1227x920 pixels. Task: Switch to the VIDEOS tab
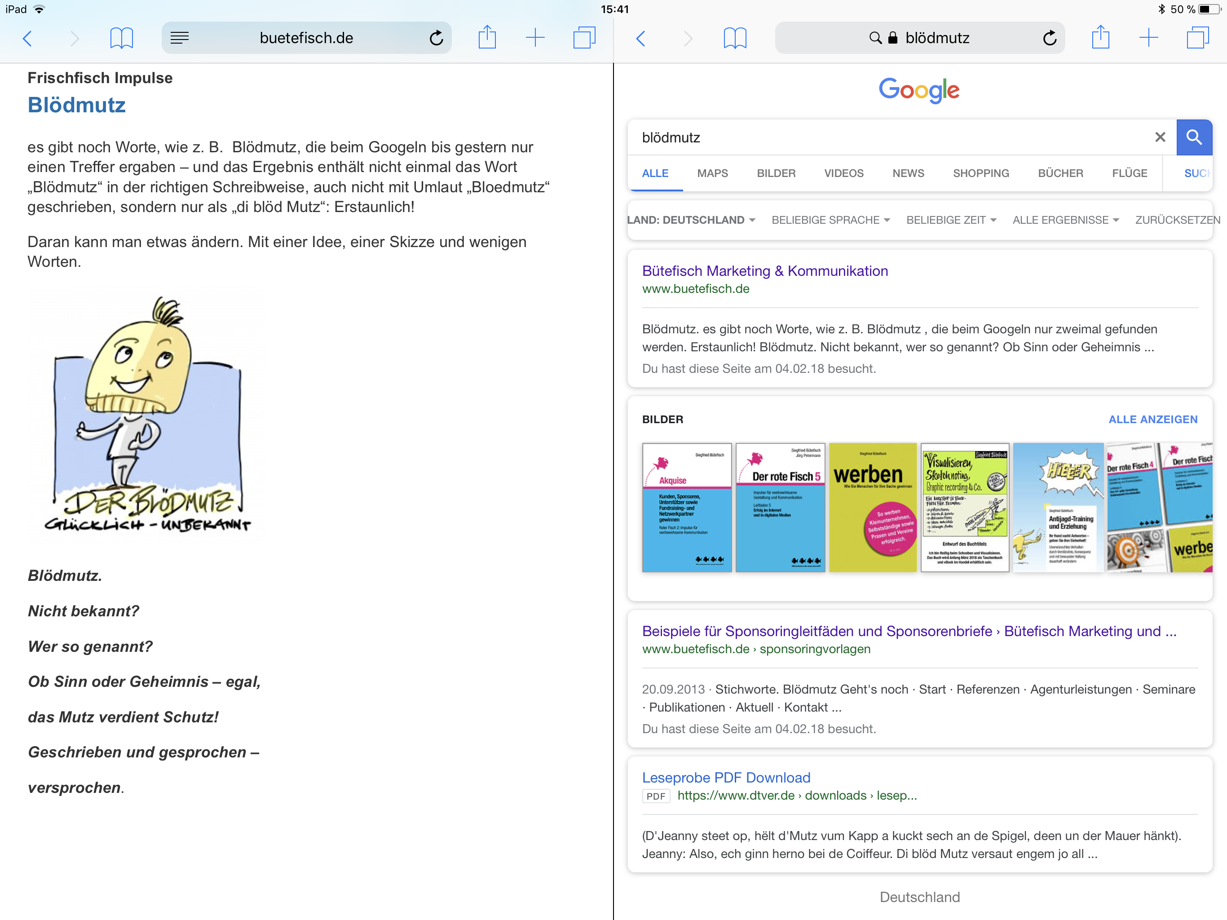(844, 173)
